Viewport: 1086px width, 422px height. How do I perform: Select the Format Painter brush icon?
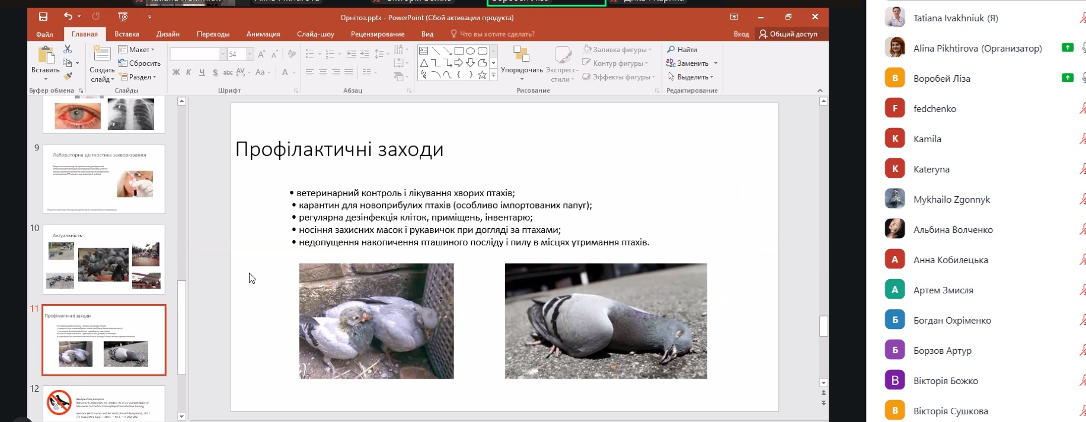(x=68, y=76)
